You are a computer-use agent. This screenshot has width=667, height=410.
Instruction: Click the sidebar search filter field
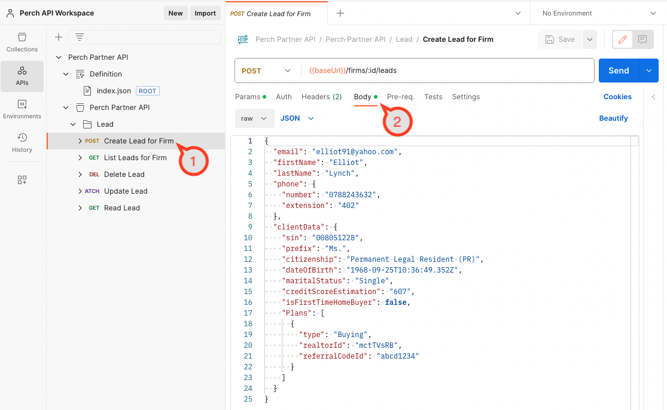point(145,38)
